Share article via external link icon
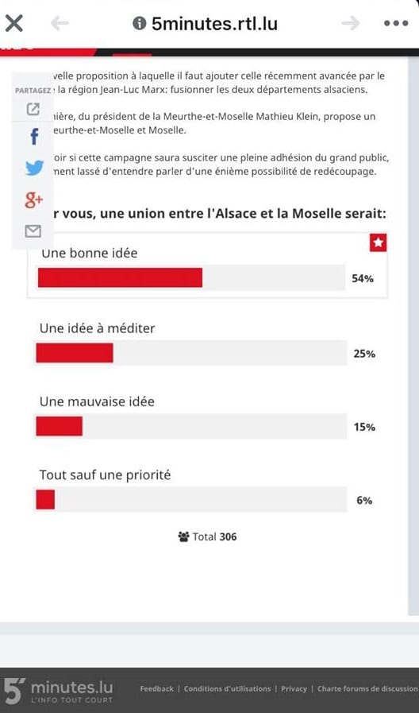Viewport: 419px width, 713px height. coord(33,109)
